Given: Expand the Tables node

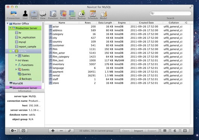Looking at the screenshot, I should [16, 56].
